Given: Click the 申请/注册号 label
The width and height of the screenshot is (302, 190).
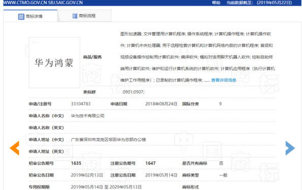Looking at the screenshot, I should pos(40,104).
